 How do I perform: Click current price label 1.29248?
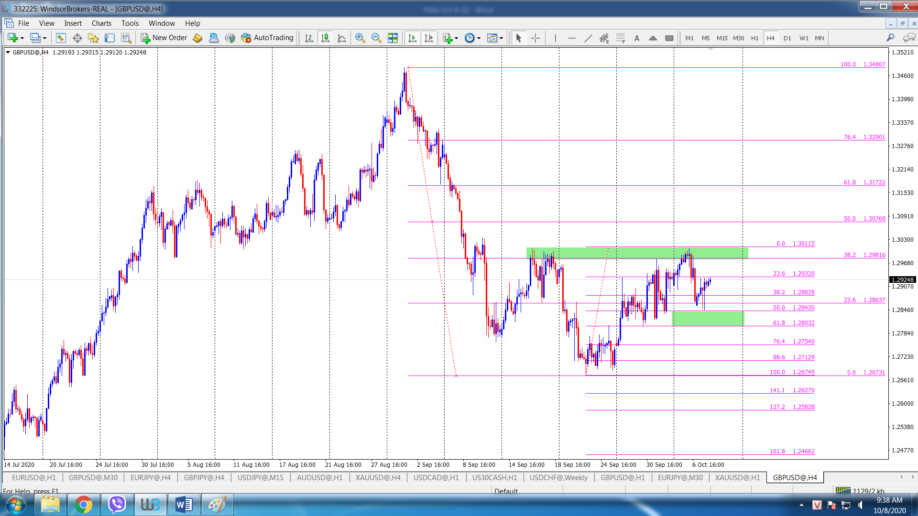902,279
